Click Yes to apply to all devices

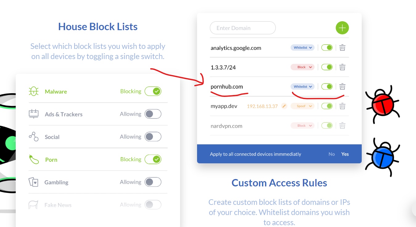tap(345, 154)
